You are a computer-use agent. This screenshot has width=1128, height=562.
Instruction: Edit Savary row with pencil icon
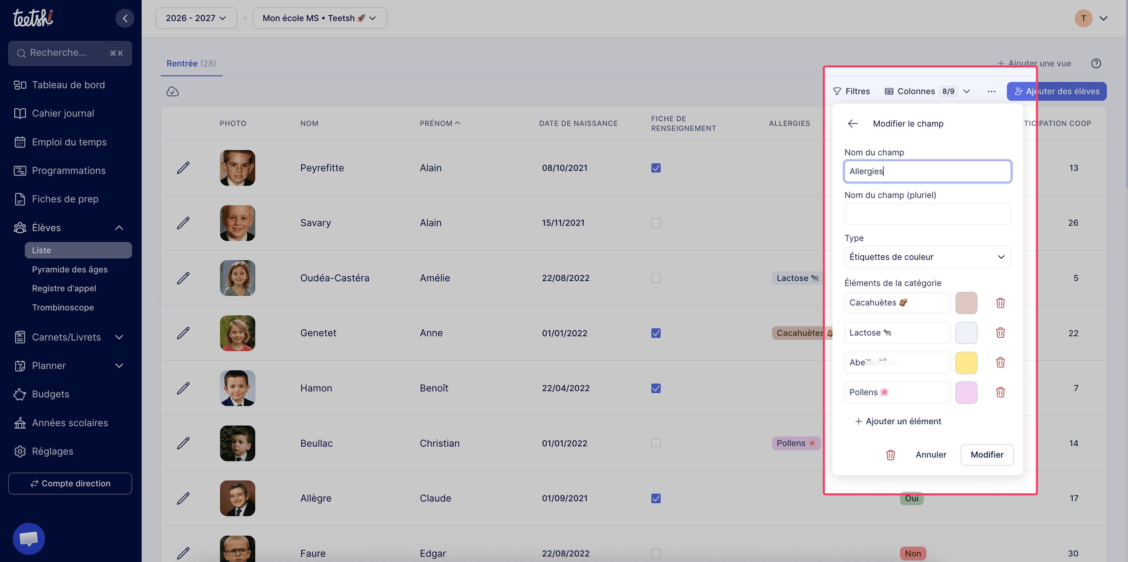pos(183,223)
